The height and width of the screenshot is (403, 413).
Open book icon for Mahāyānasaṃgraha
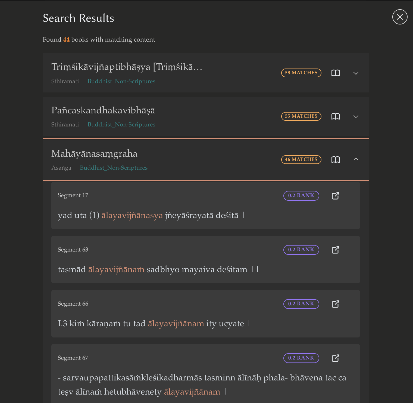(336, 160)
